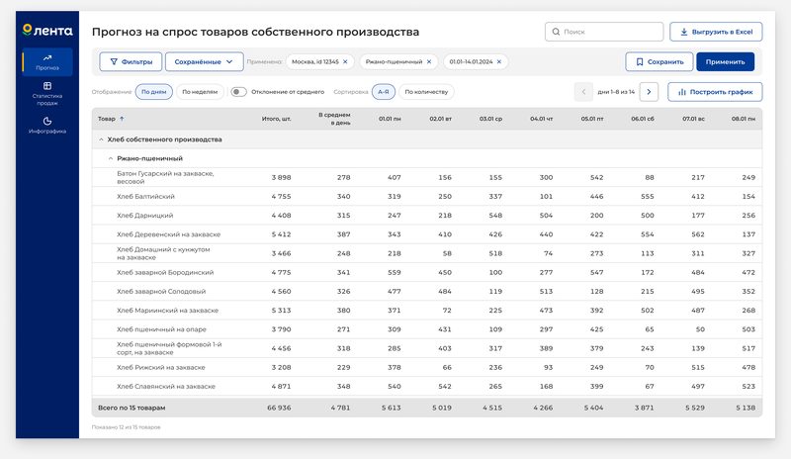Click the 03.01 ср column header
Image resolution: width=791 pixels, height=459 pixels.
[490, 119]
